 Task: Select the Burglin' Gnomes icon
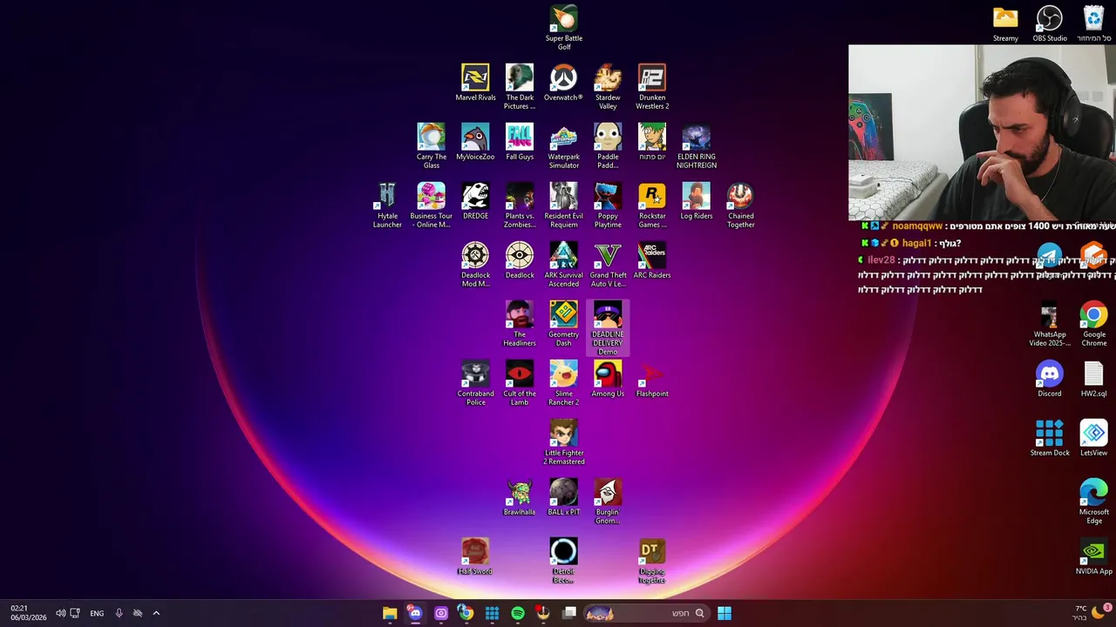608,502
